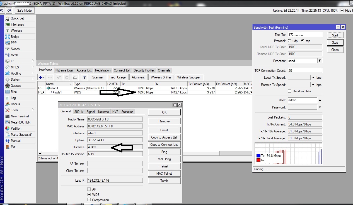Viewport: 353px width, 205px height.
Task: Select the udp protocol radio button
Action: (x=289, y=41)
